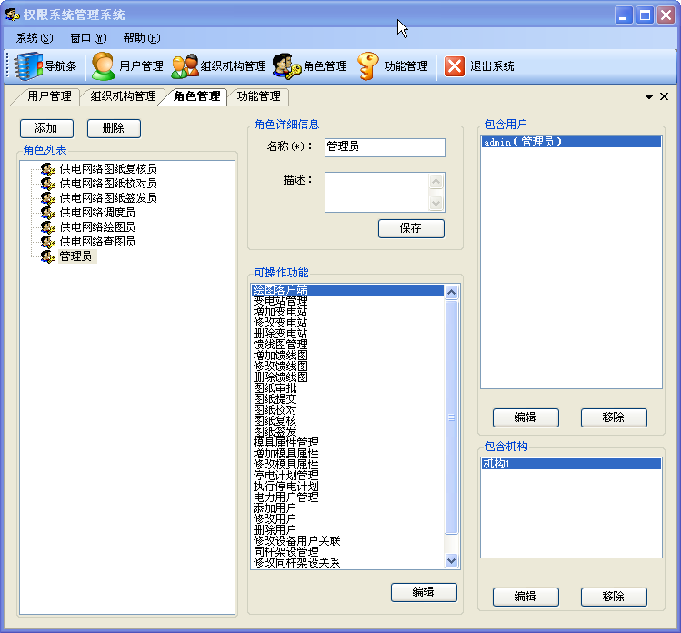This screenshot has width=681, height=633.
Task: Click the 用户管理 toolbar user icon
Action: click(x=104, y=66)
